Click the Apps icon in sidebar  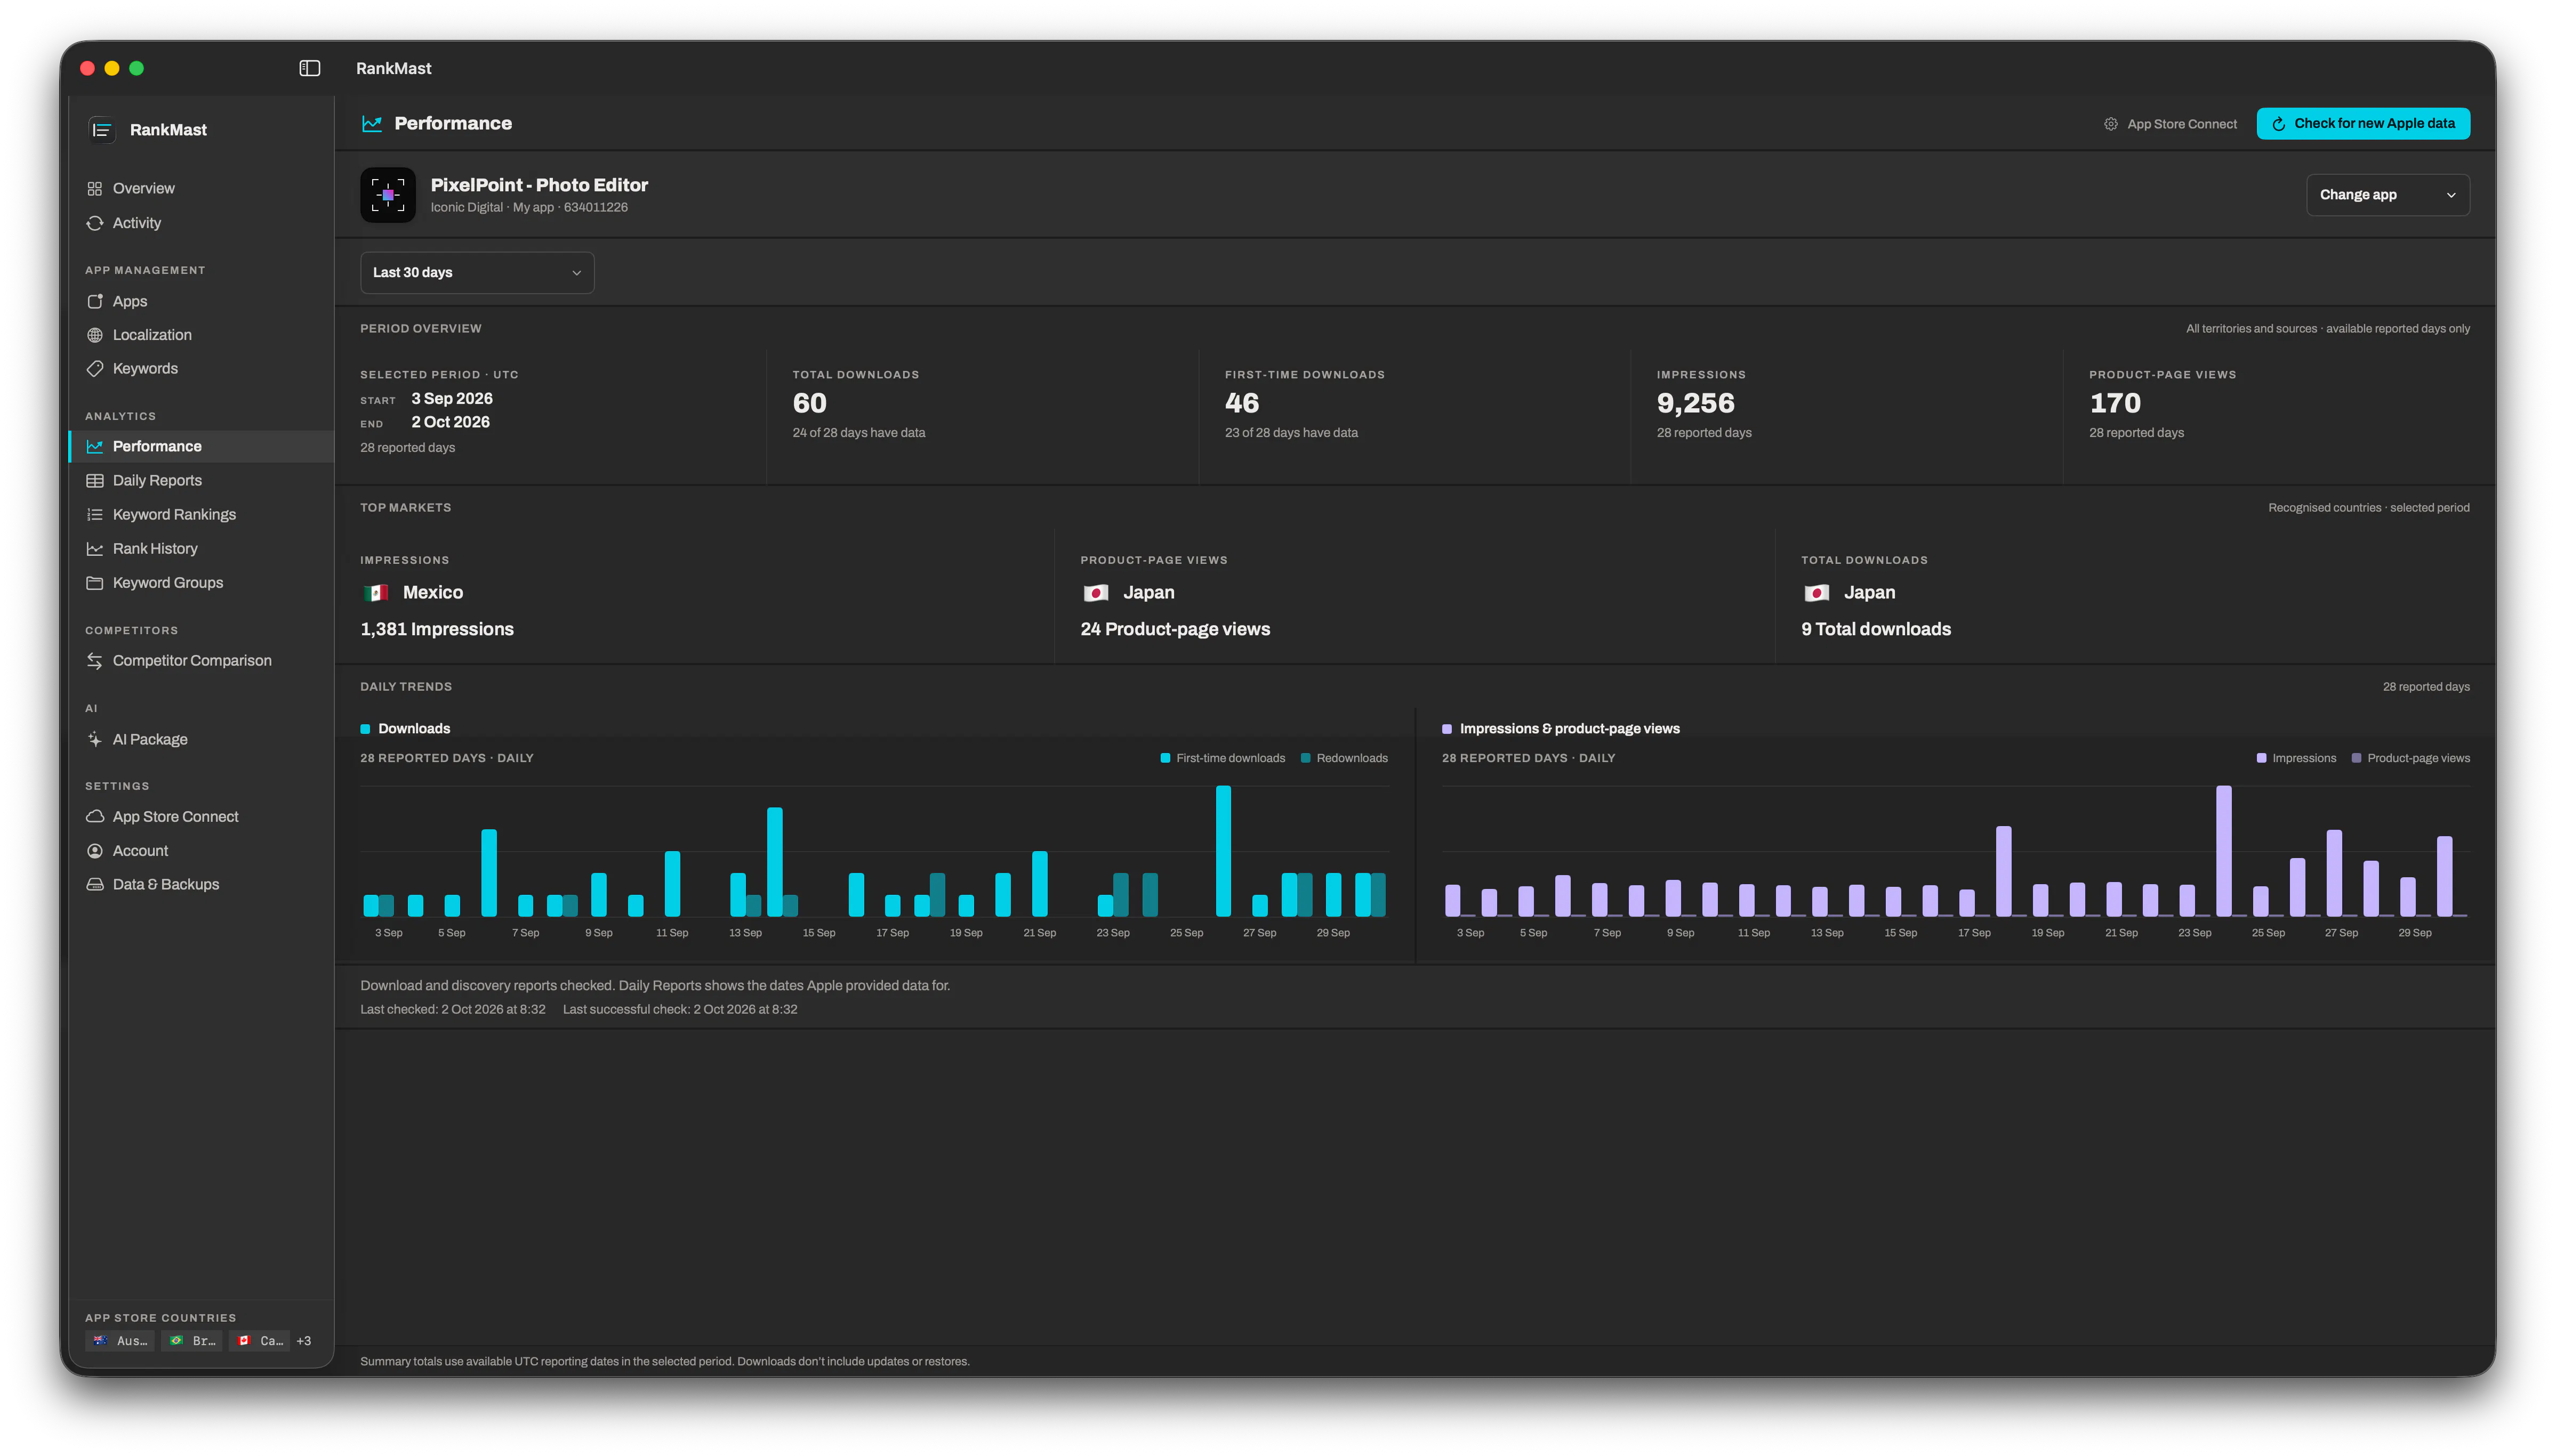point(95,301)
